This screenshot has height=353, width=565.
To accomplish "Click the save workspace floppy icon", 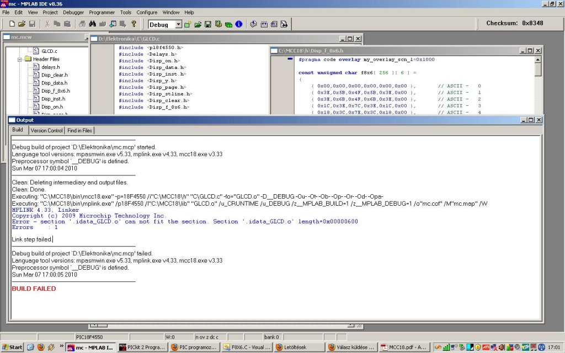I will pyautogui.click(x=208, y=24).
